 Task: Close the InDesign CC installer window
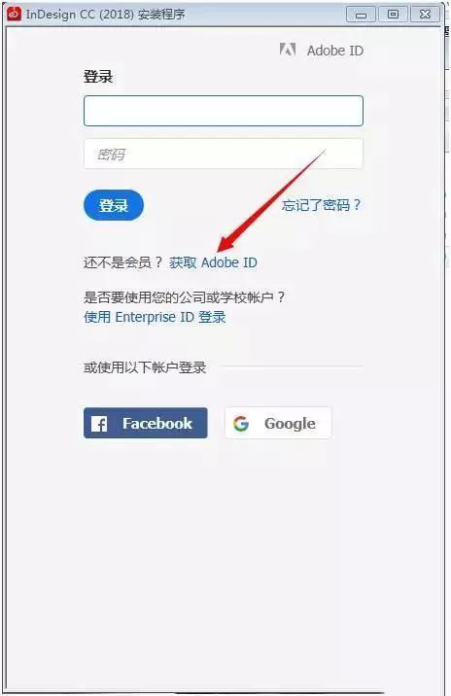click(x=425, y=15)
